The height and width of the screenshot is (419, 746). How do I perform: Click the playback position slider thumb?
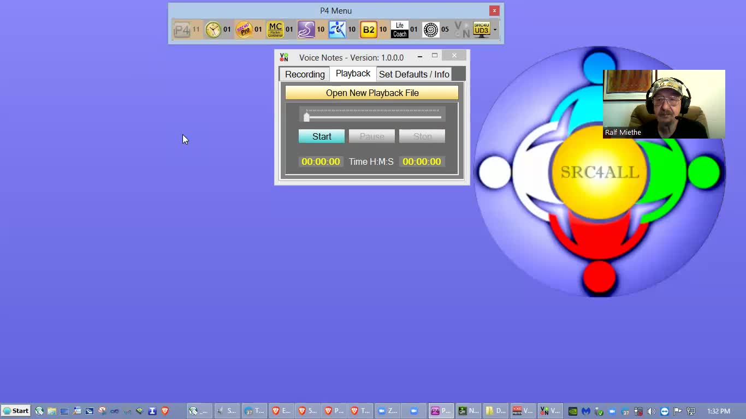[306, 117]
